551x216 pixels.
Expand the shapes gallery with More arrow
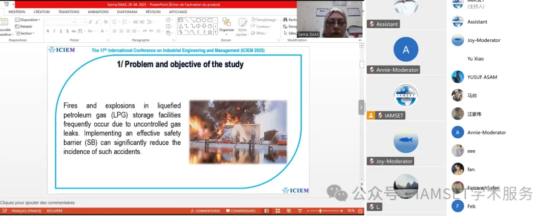coord(215,32)
